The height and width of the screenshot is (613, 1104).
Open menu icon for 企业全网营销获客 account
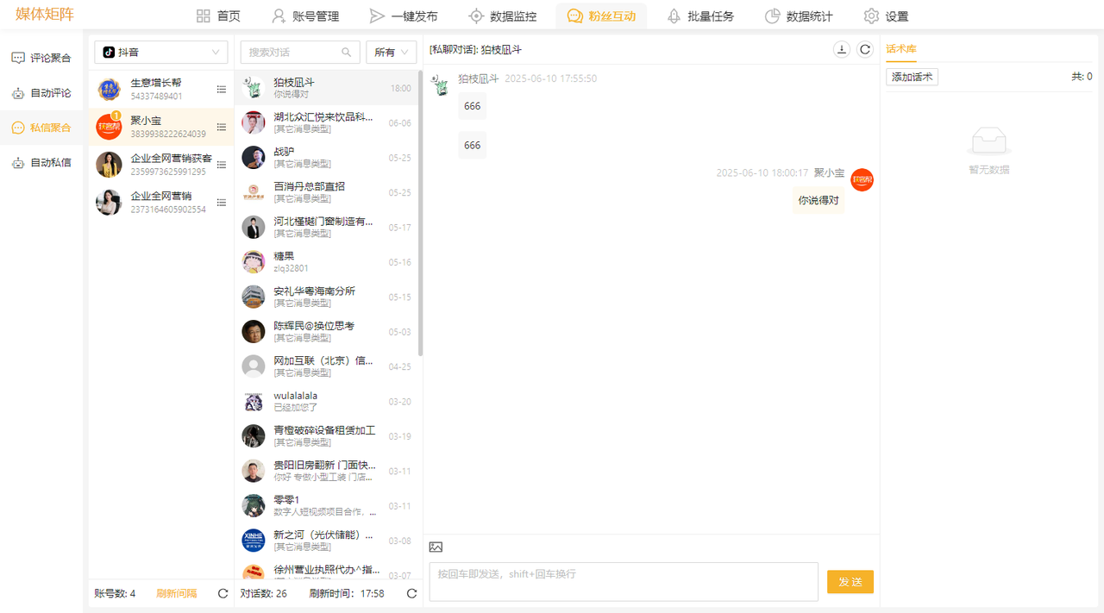click(222, 165)
